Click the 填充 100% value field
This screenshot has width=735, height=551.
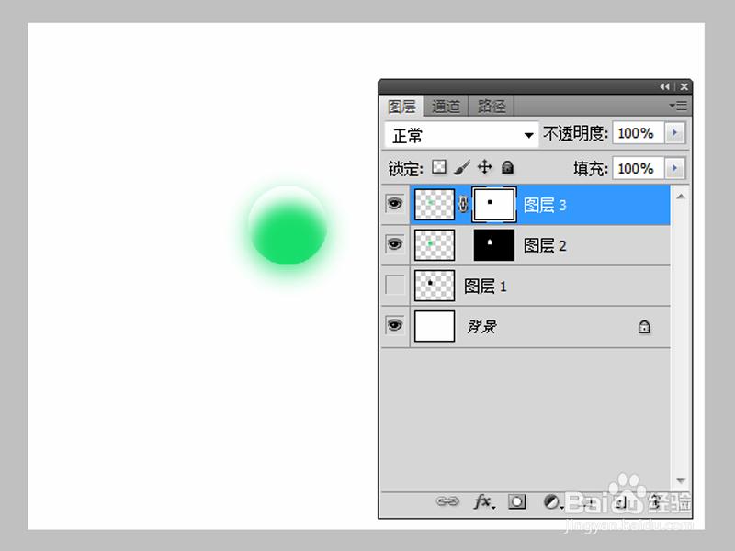pos(639,168)
